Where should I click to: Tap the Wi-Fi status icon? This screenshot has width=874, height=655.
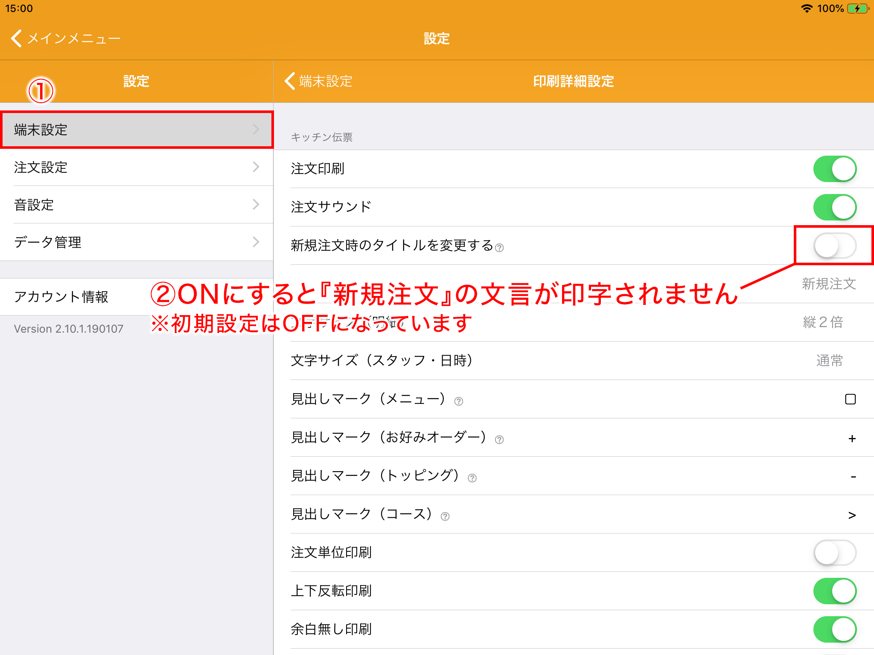click(807, 9)
